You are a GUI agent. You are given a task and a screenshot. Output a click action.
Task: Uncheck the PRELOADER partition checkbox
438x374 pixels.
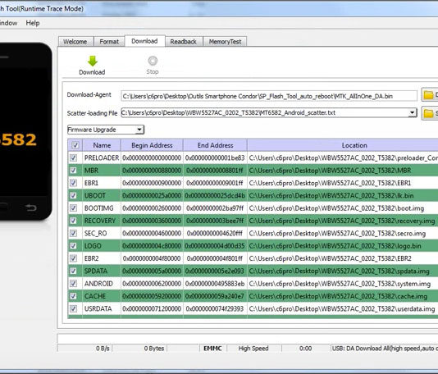point(73,157)
